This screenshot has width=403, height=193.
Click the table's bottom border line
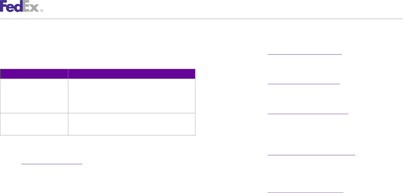(98, 135)
